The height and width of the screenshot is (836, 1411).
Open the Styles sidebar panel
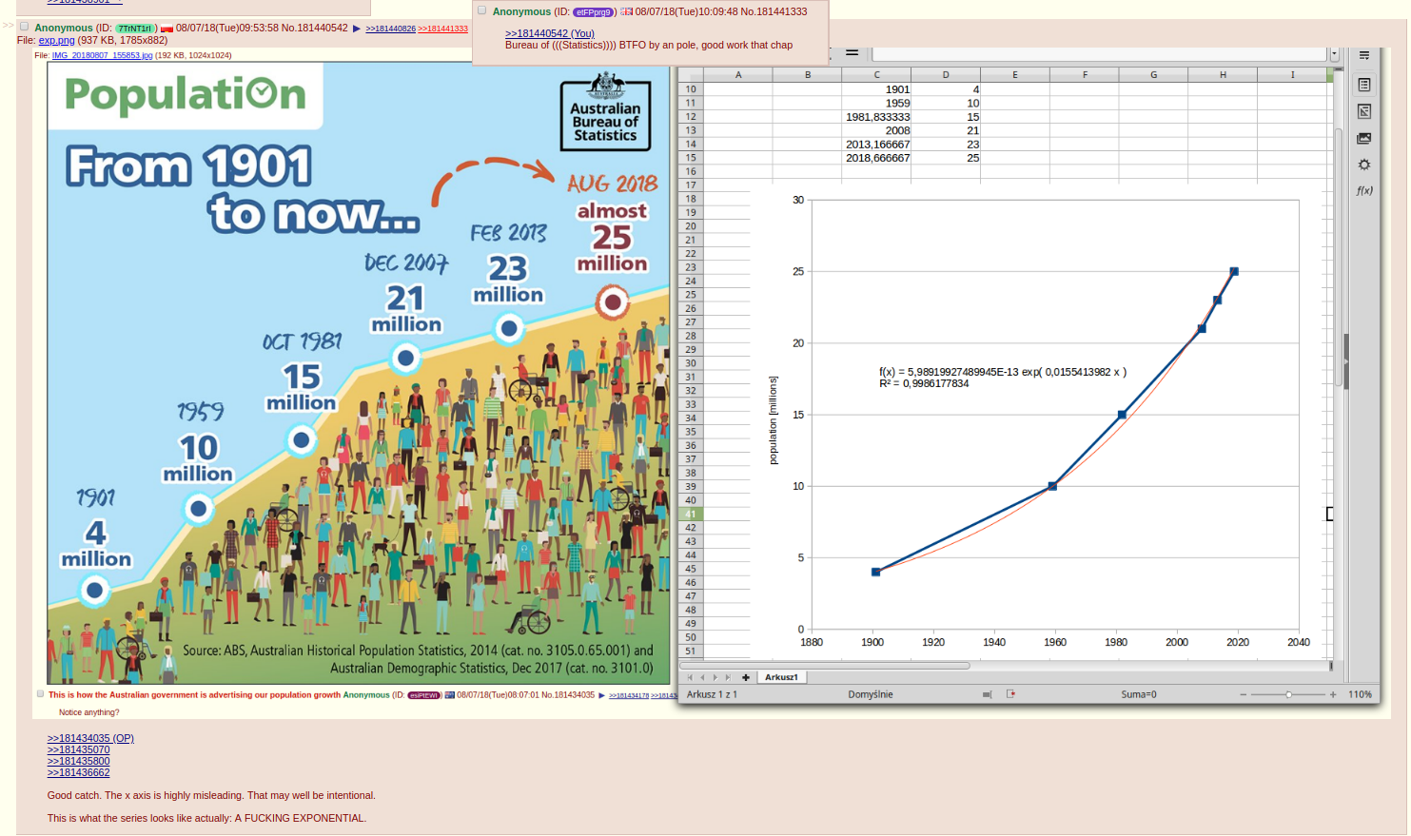pyautogui.click(x=1364, y=111)
